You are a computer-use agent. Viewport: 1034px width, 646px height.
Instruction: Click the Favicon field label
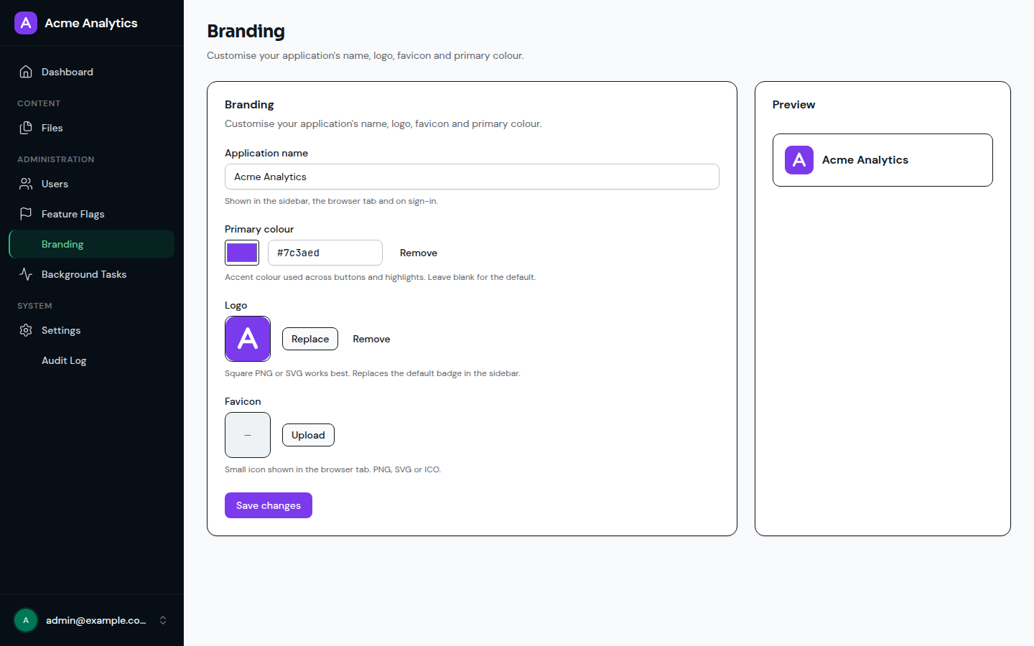point(243,401)
